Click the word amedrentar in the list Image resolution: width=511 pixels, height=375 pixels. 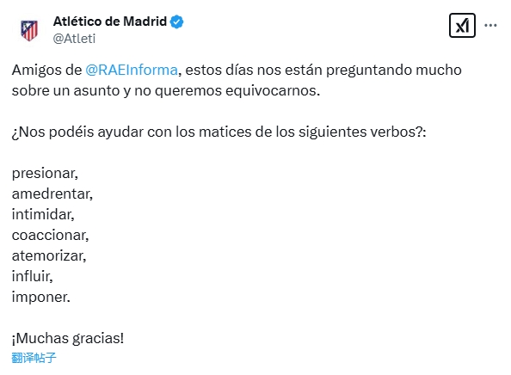click(52, 194)
